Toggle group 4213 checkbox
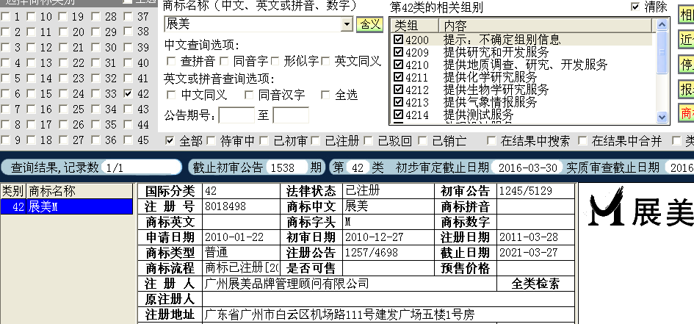The image size is (694, 324). click(x=398, y=103)
